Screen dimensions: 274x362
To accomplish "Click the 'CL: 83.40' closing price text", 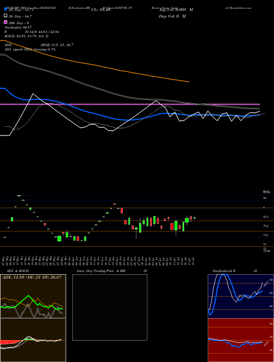I will pos(101,10).
